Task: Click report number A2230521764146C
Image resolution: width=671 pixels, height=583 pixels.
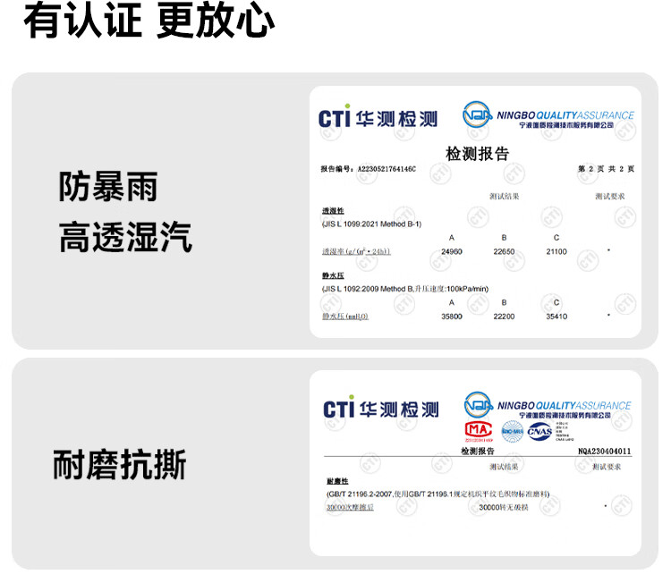Action: coord(386,168)
